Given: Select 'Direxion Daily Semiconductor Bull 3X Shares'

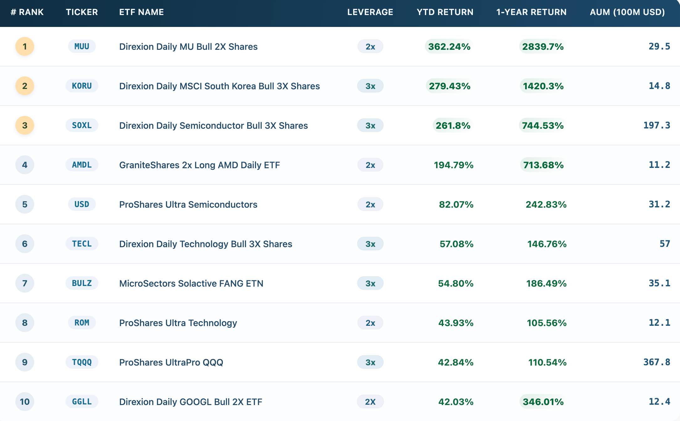Looking at the screenshot, I should [213, 126].
